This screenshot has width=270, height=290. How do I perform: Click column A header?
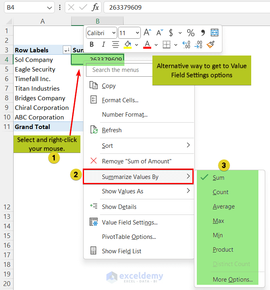42,21
